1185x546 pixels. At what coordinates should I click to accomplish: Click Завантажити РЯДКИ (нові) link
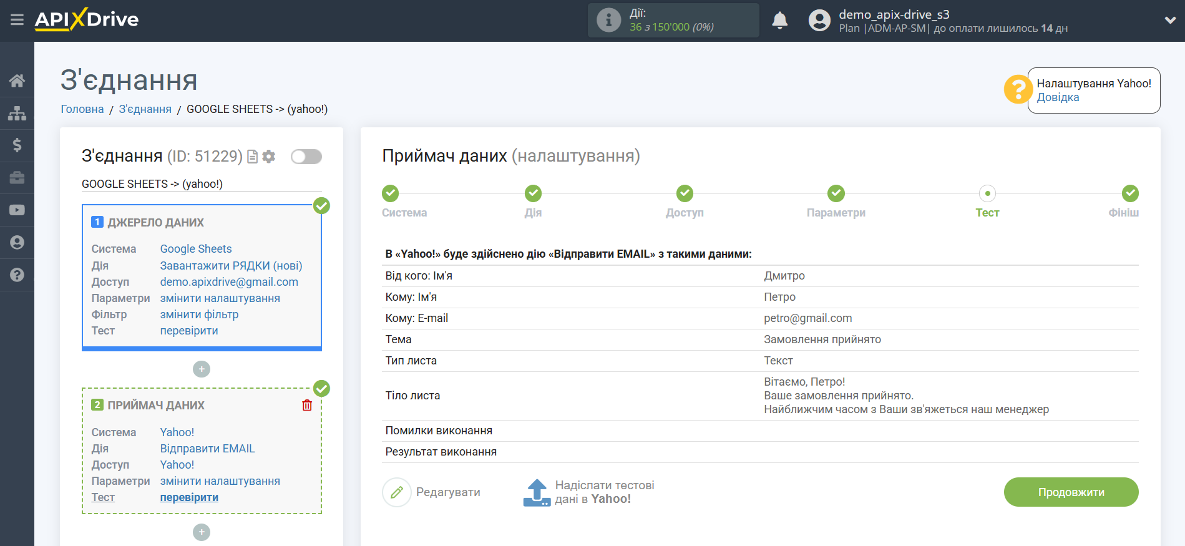pyautogui.click(x=231, y=266)
